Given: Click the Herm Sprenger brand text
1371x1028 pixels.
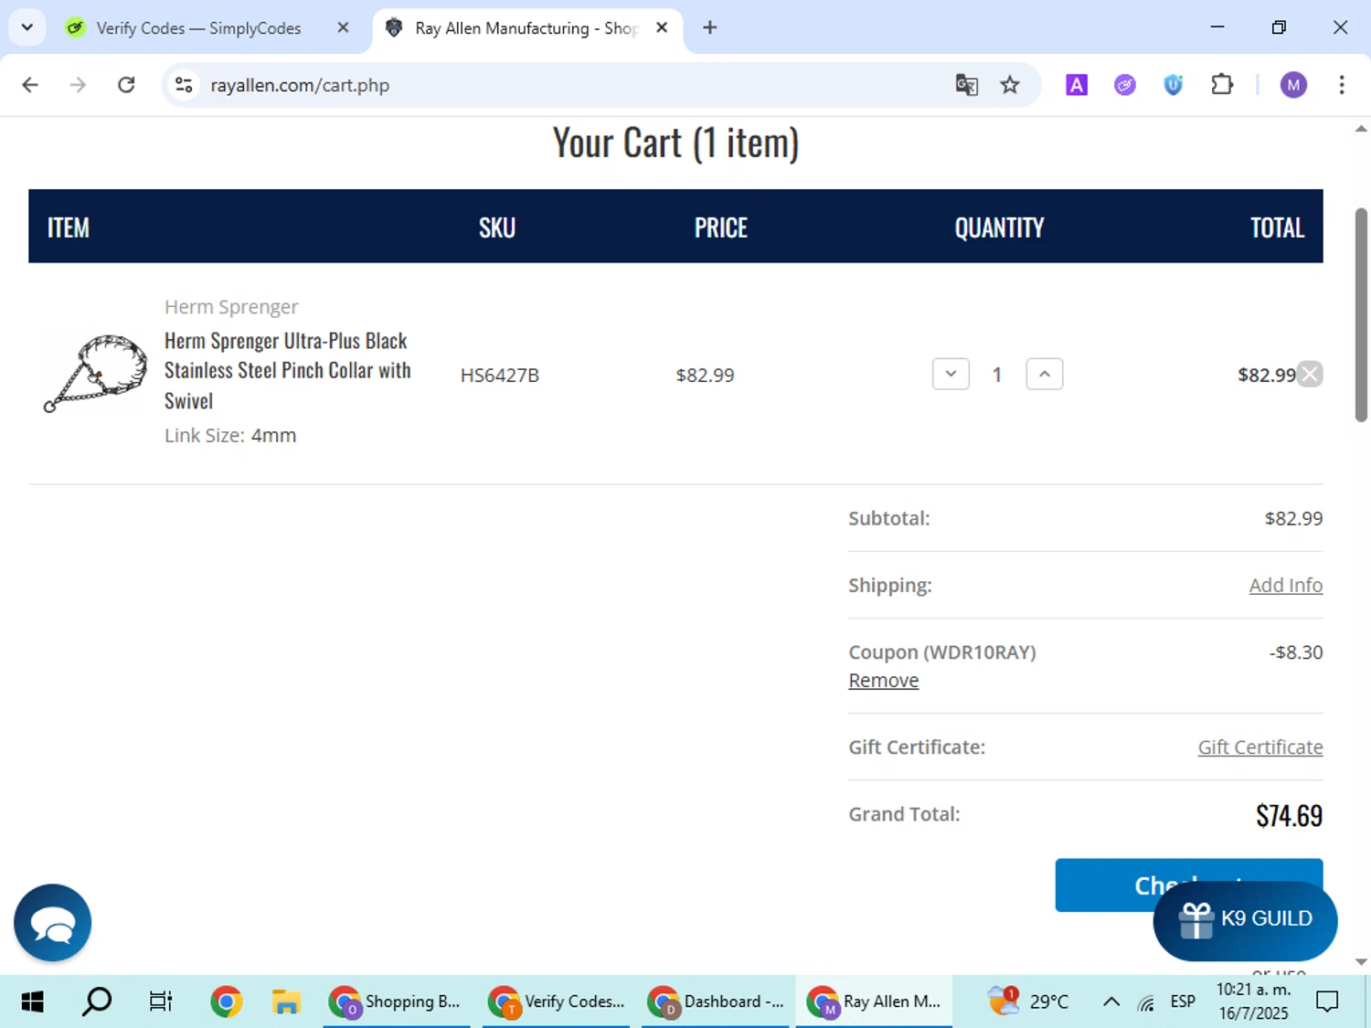Looking at the screenshot, I should (231, 307).
